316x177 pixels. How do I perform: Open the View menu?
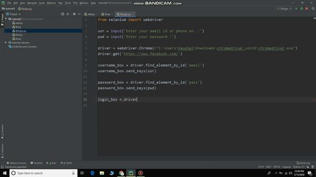pyautogui.click(x=23, y=3)
